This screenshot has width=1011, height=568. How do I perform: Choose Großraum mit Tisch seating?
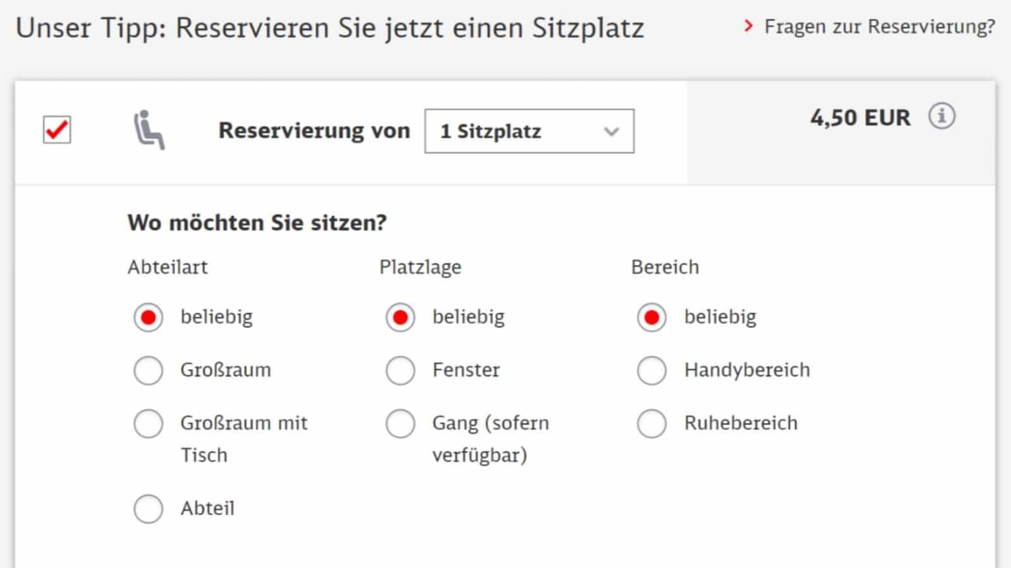click(x=148, y=423)
